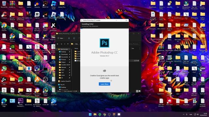The height and width of the screenshot is (117, 209).
Task: Open the 7z archive desktop icon
Action: pos(161,59)
